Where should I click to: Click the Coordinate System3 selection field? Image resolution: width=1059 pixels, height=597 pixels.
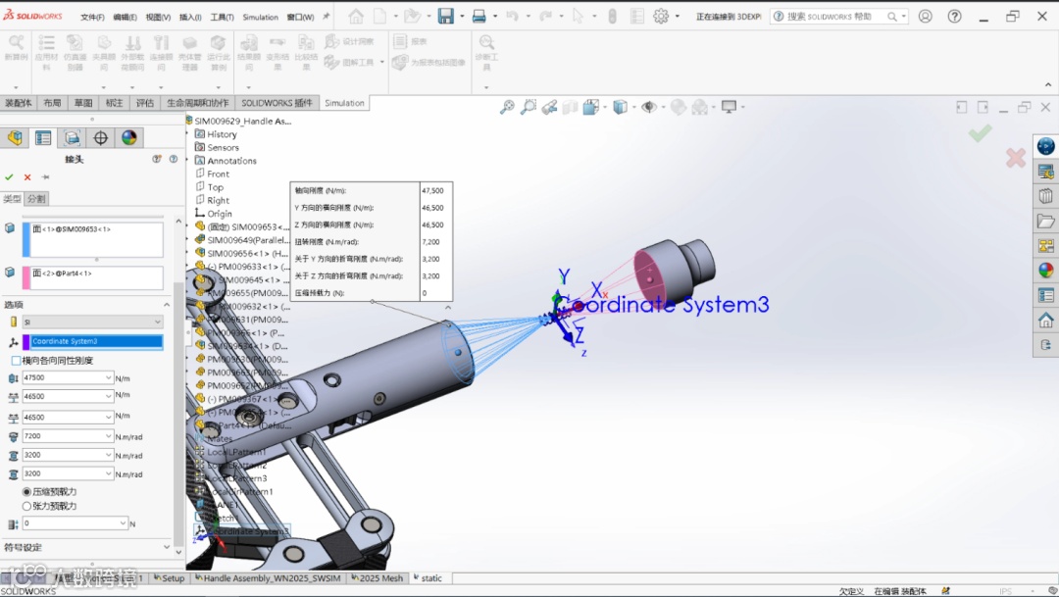point(96,342)
